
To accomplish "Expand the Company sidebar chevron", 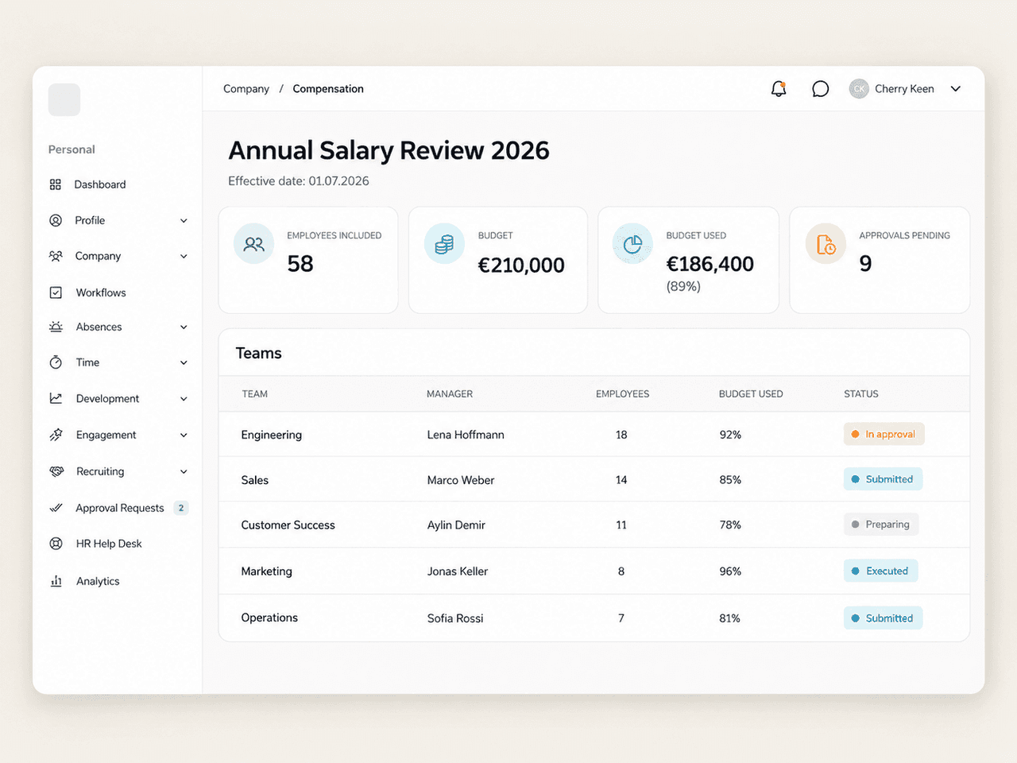I will [x=184, y=257].
